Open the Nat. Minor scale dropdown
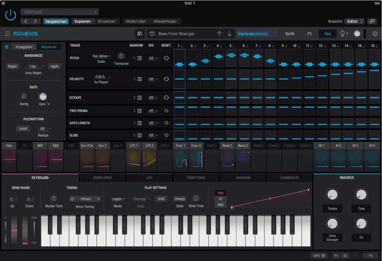 [x=101, y=56]
